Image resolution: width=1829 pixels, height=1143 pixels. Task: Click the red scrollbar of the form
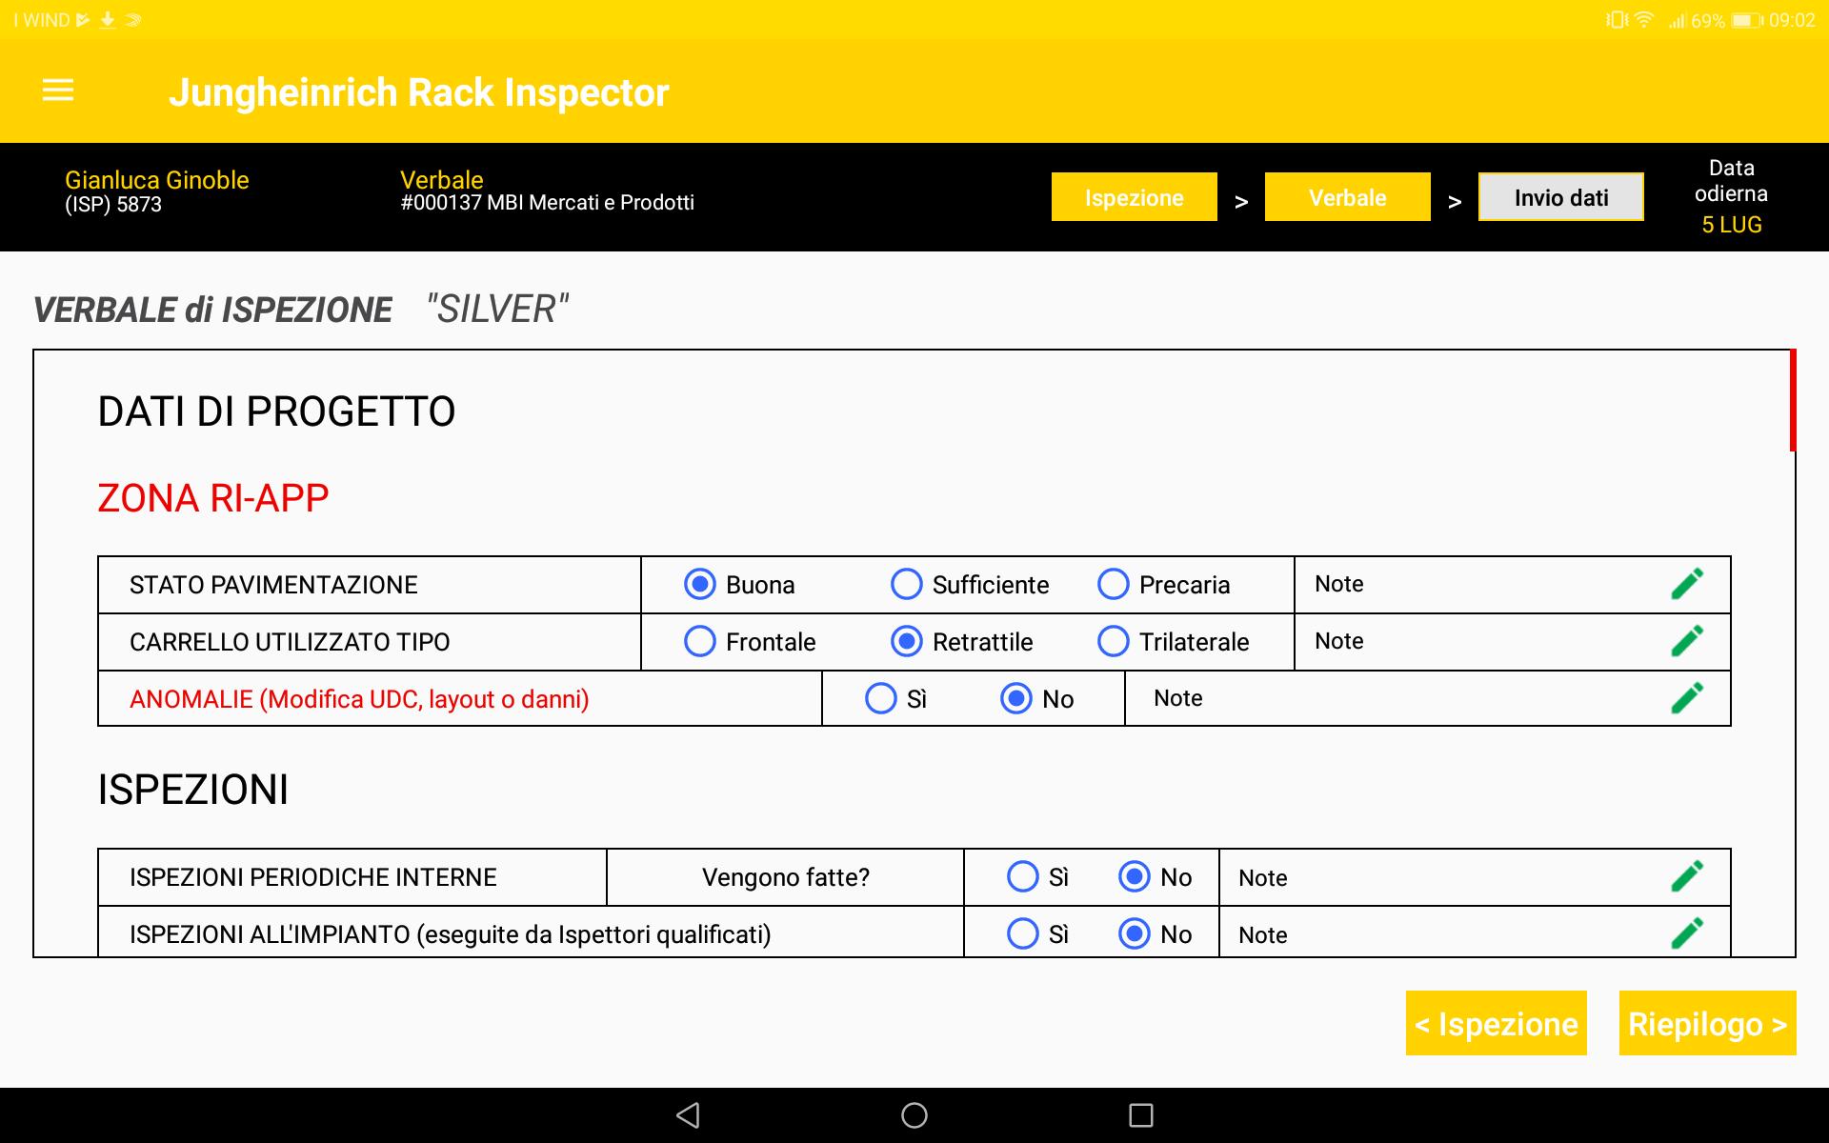[x=1793, y=400]
